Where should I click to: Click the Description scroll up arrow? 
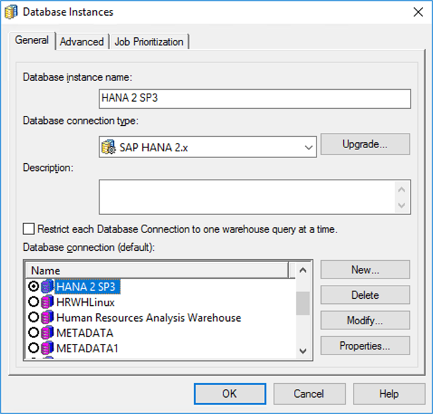click(402, 189)
